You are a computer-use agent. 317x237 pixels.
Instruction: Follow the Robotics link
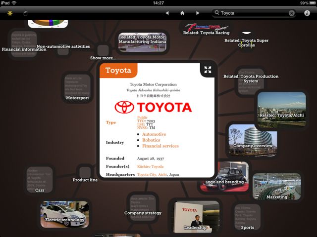pos(151,140)
